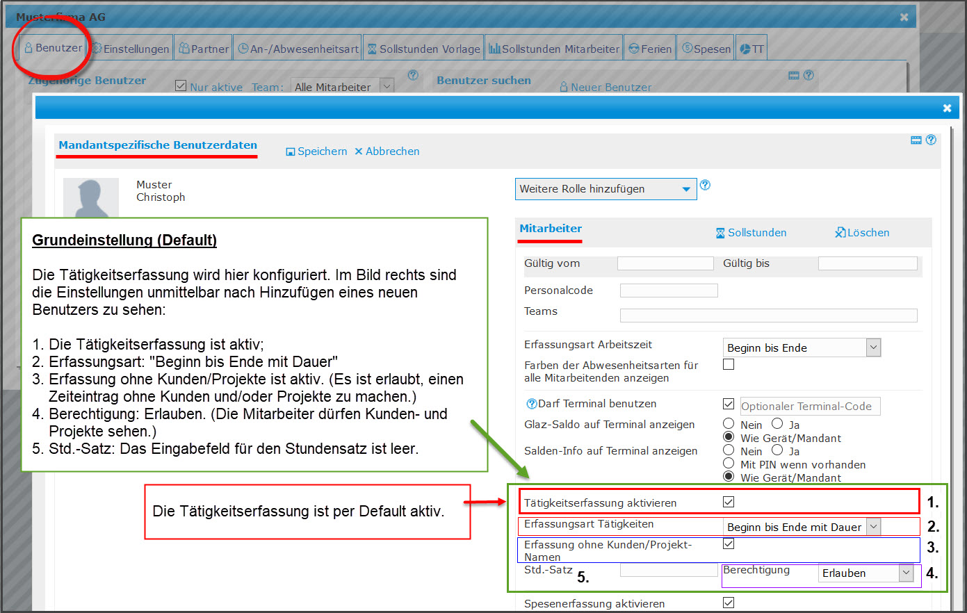Click Löschen to delete the Mitarbeiter role
Screen dimensions: 967x613
point(862,233)
